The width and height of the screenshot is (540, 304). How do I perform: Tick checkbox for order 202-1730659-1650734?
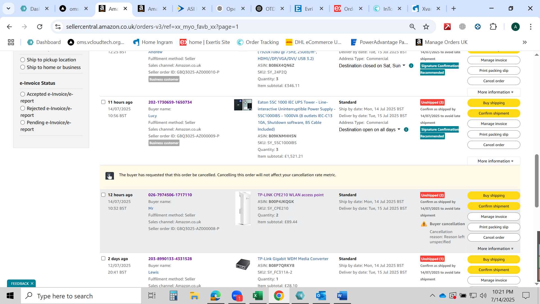pos(103,102)
